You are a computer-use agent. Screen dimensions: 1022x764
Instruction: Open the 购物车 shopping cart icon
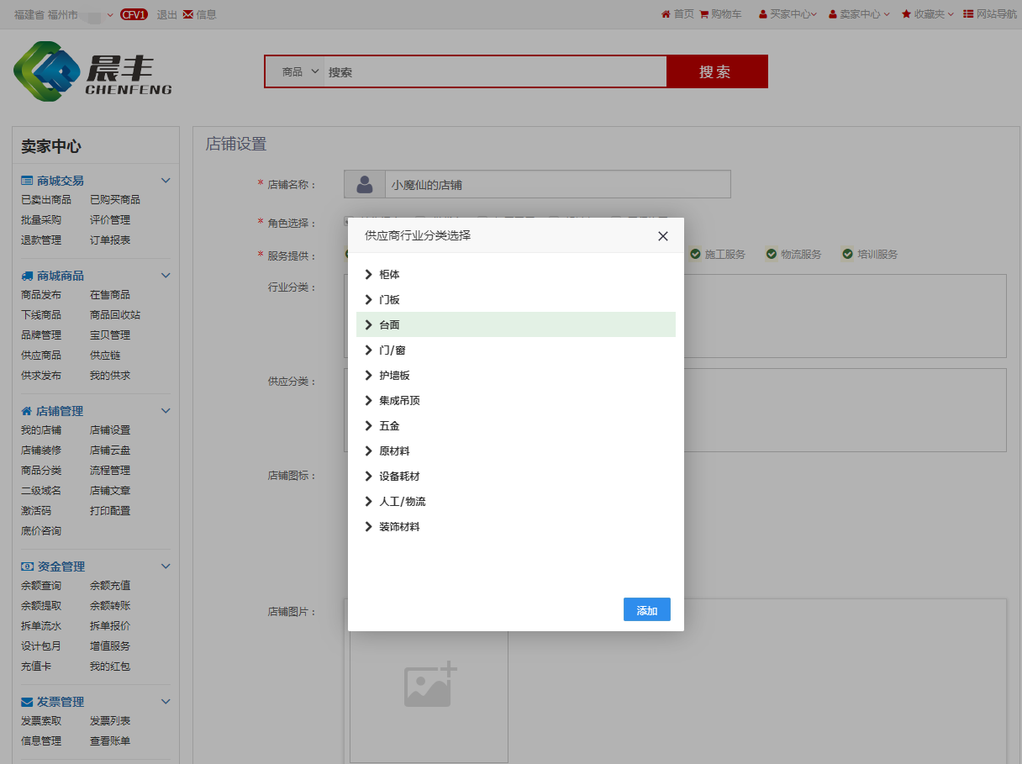(703, 14)
